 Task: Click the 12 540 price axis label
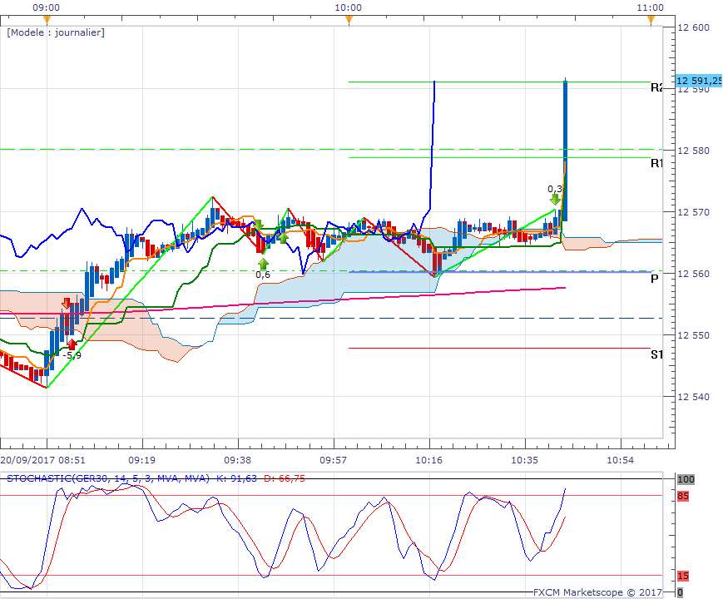[x=694, y=397]
